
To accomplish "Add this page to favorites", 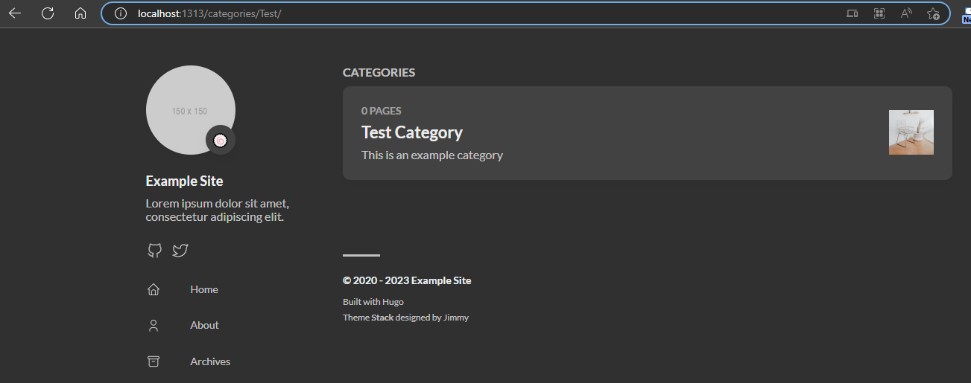I will [x=933, y=13].
